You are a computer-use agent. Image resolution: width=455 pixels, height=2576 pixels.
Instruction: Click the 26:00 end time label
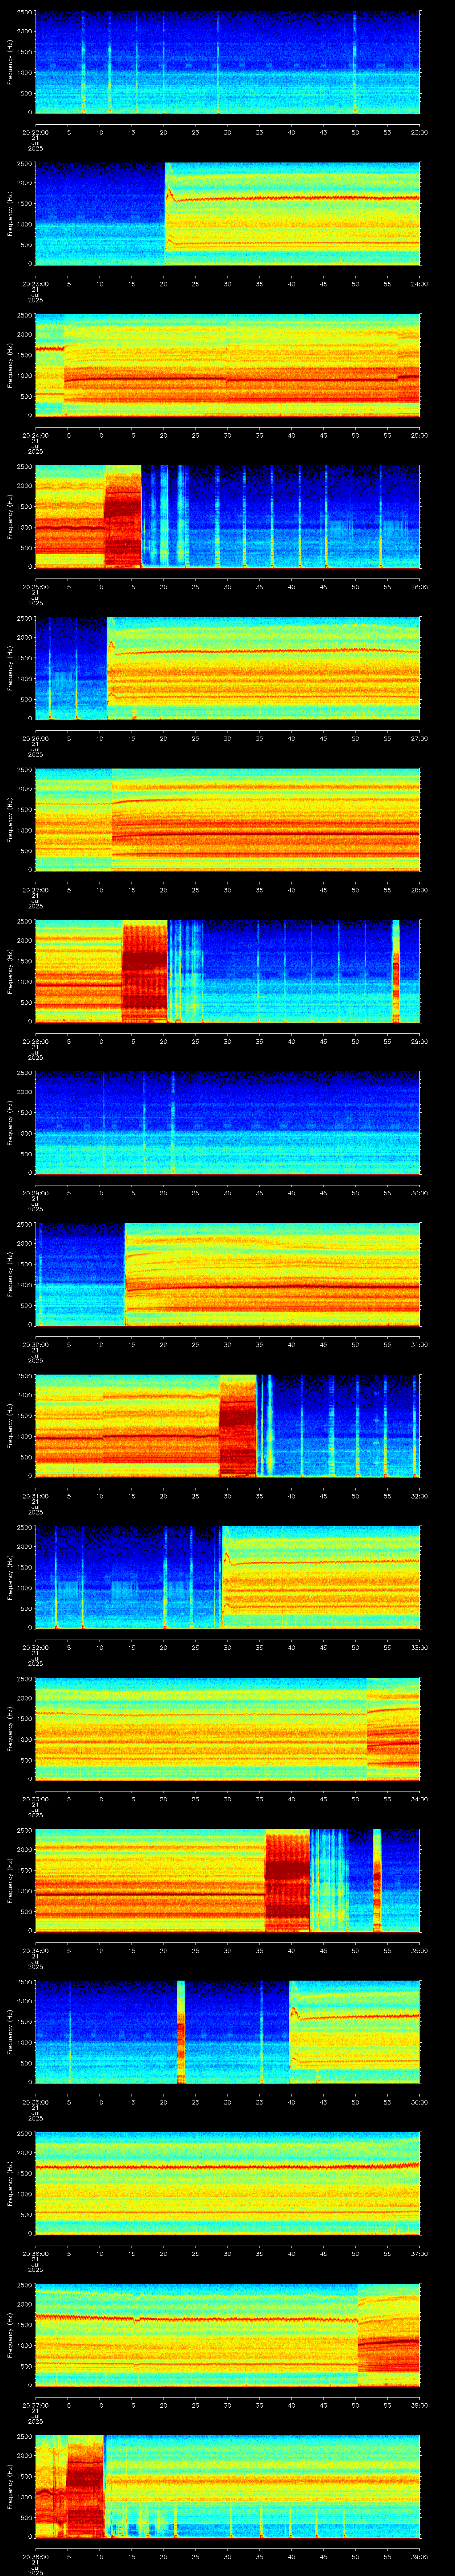419,587
